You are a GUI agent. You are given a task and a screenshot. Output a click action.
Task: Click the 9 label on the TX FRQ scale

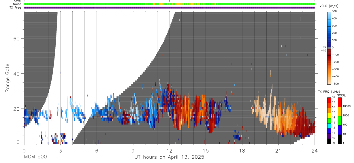click(x=334, y=143)
